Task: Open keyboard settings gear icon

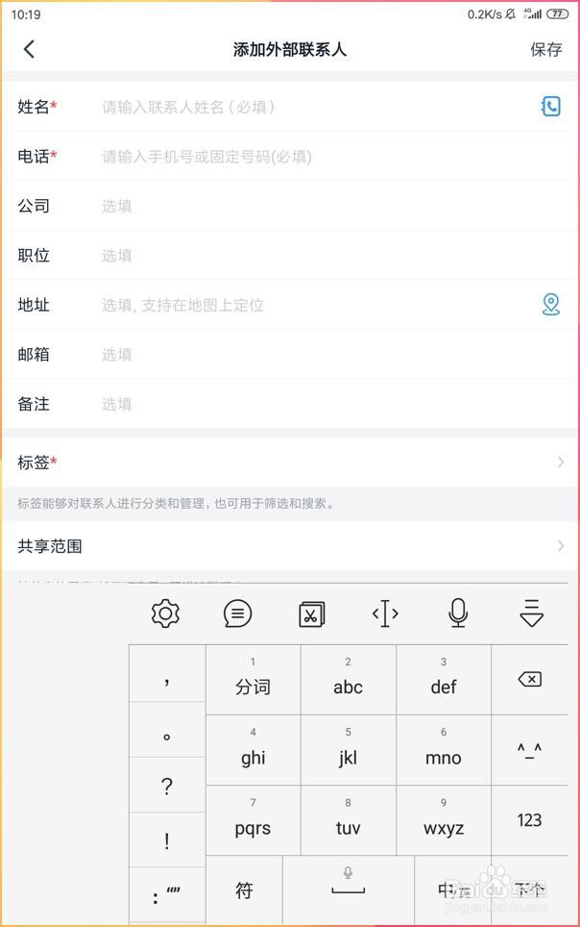Action: click(x=165, y=614)
